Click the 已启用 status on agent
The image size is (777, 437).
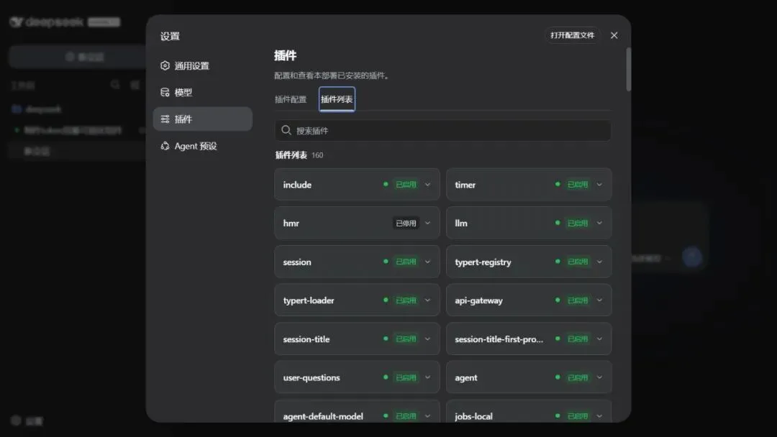pos(578,377)
